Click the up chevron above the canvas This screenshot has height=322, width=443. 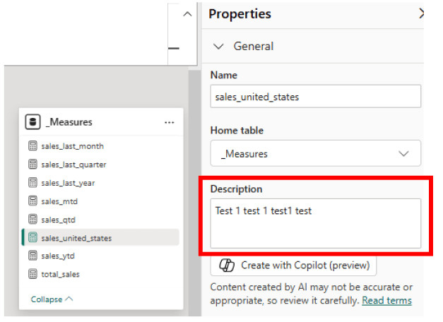(187, 14)
